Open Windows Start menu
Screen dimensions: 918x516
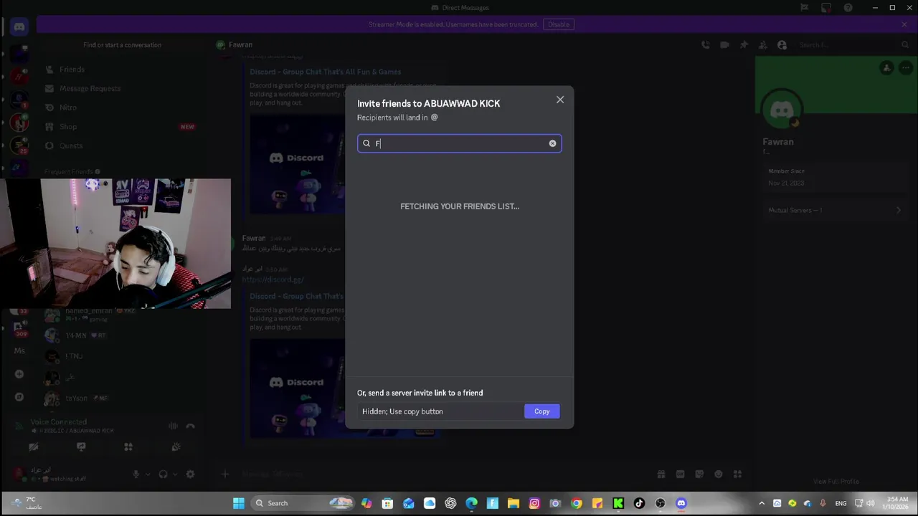click(238, 503)
